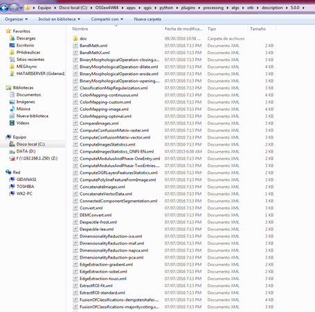
Task: Click the Descargas folder icon in Favoritos
Action: tap(12, 38)
